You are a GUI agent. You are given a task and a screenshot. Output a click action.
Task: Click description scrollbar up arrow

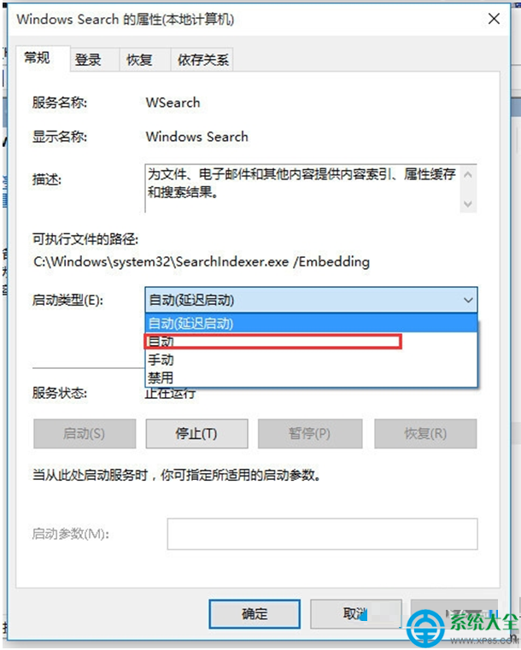pyautogui.click(x=468, y=175)
